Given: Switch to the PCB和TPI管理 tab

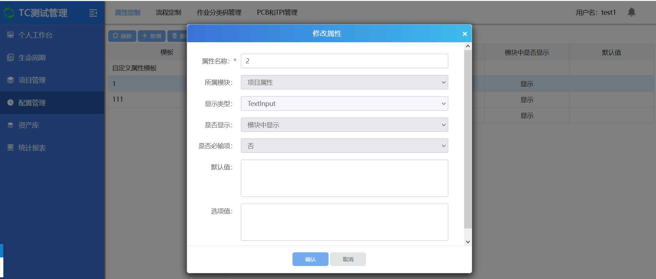Looking at the screenshot, I should pyautogui.click(x=277, y=13).
